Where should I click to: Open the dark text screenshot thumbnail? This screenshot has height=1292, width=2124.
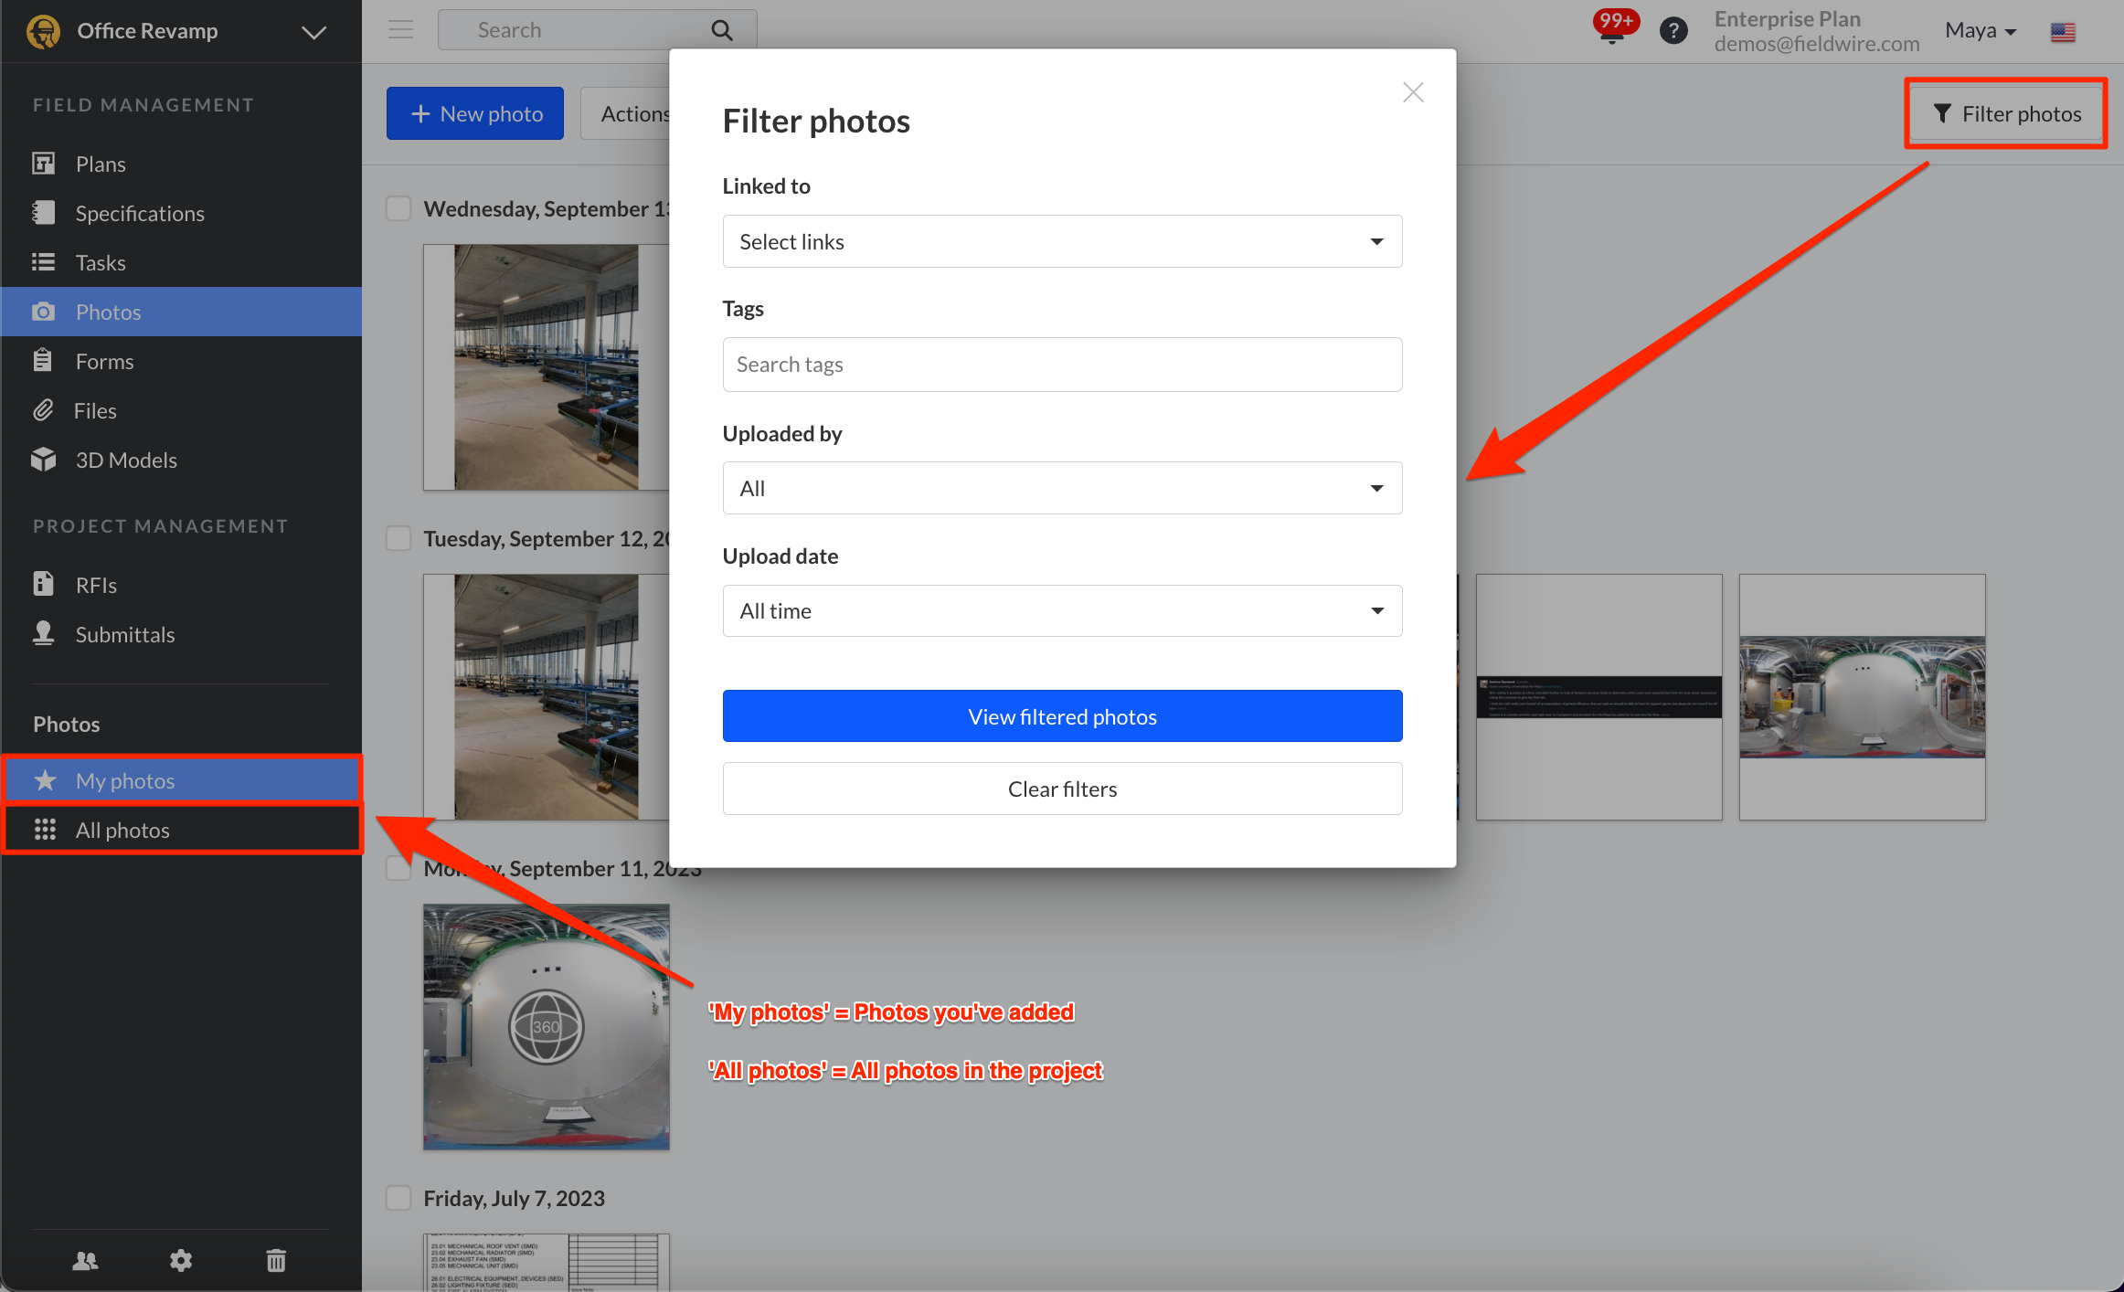pyautogui.click(x=1599, y=697)
